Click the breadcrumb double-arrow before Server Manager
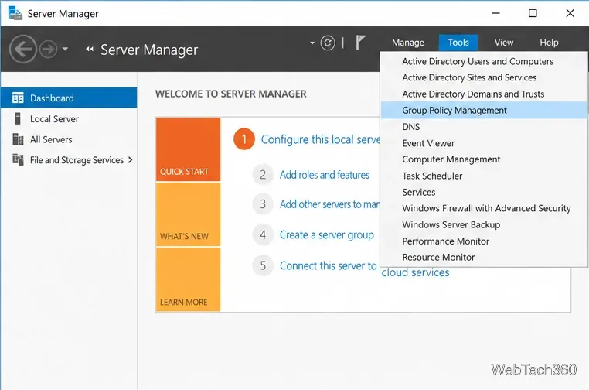This screenshot has height=390, width=589. coord(90,49)
